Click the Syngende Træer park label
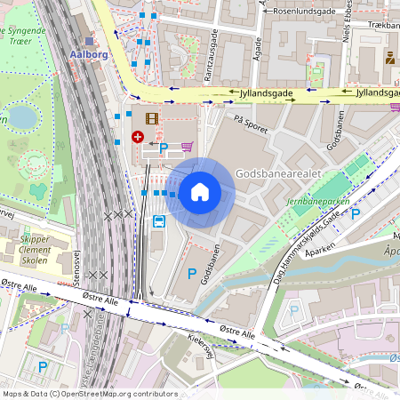400x400 pixels. [x=22, y=36]
